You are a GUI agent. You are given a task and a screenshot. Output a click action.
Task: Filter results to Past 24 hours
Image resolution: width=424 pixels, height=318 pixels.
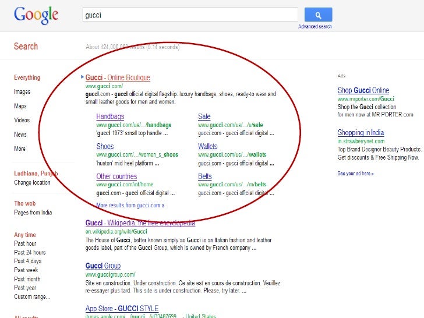(x=30, y=252)
